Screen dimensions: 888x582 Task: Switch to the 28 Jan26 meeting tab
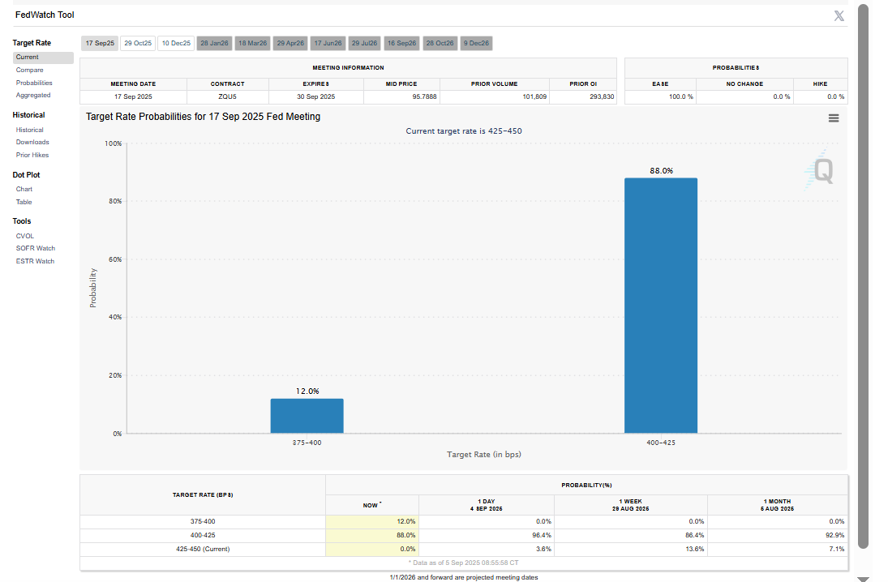coord(214,43)
